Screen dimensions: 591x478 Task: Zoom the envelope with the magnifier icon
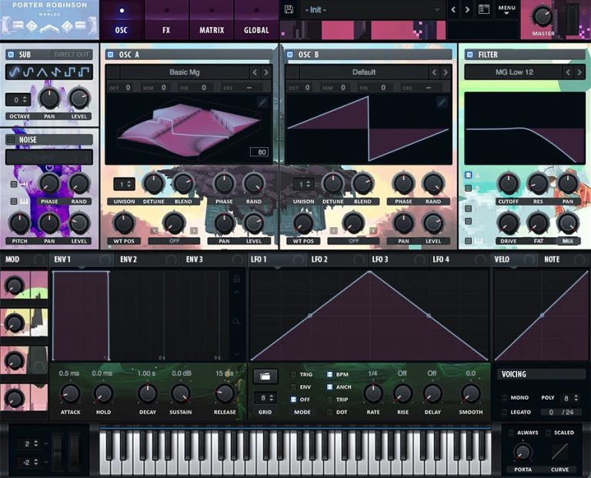236,322
